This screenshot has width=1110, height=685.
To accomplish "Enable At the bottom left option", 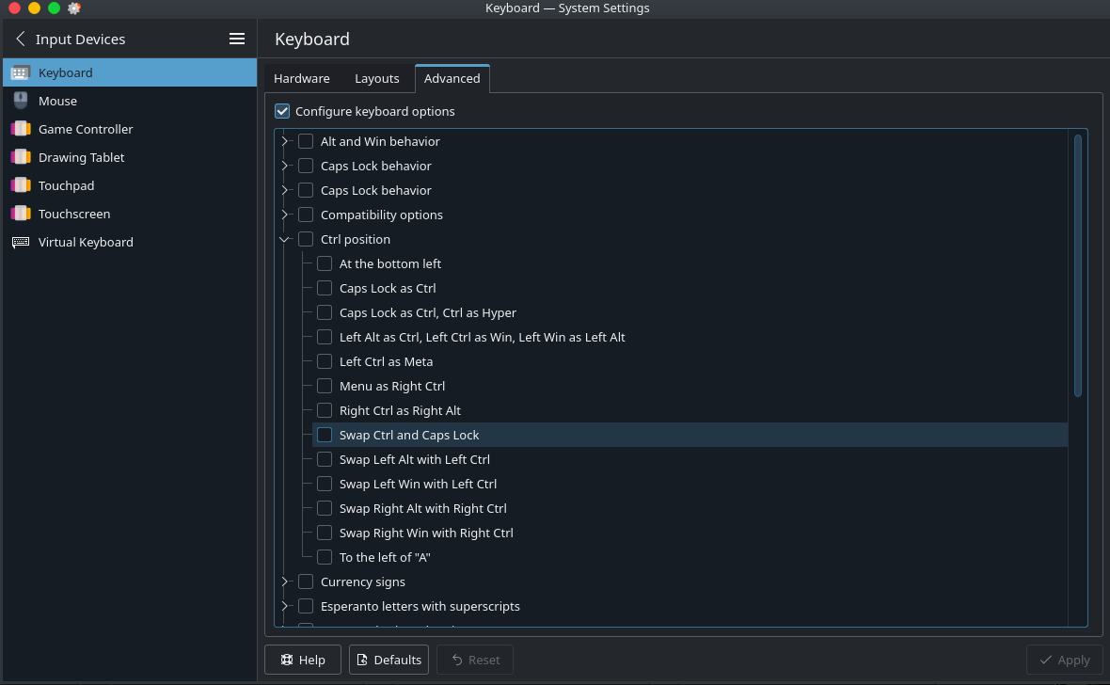I will [325, 263].
